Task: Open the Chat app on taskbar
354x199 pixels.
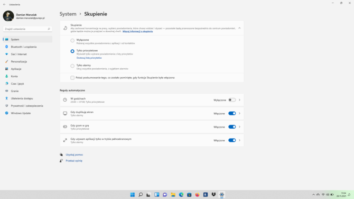Action: pos(165,195)
